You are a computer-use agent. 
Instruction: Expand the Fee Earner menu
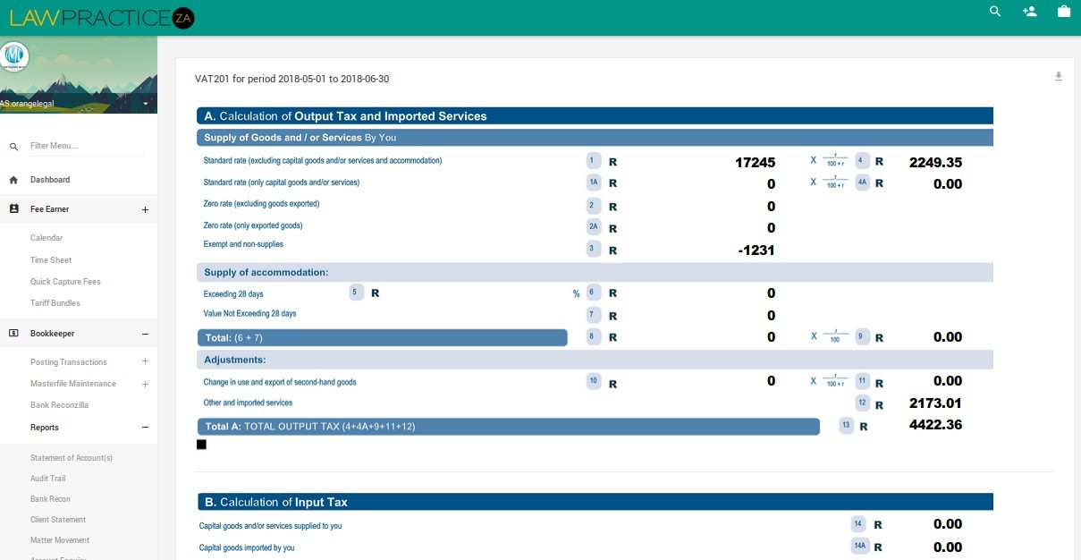point(145,208)
